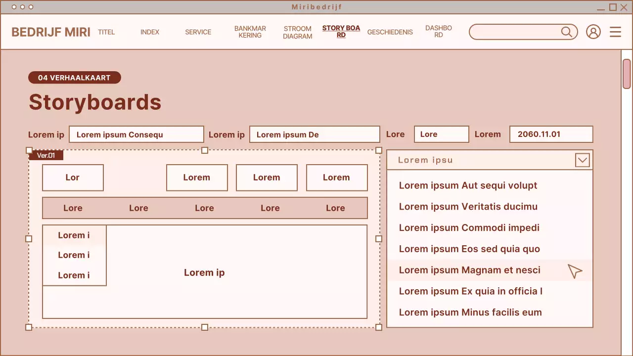Click the date field showing 2060.11.01
Screen dimensions: 633x356
click(x=551, y=134)
